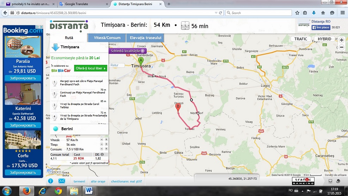The height and width of the screenshot is (196, 348).
Task: Click the DIS info icon
Action: coord(102,154)
